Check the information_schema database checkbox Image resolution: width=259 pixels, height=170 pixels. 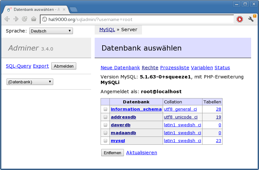pyautogui.click(x=106, y=109)
